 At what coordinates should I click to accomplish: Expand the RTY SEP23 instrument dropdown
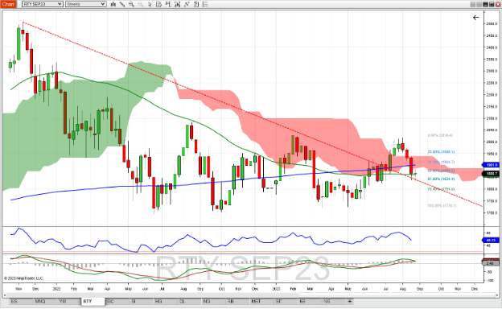(43, 4)
